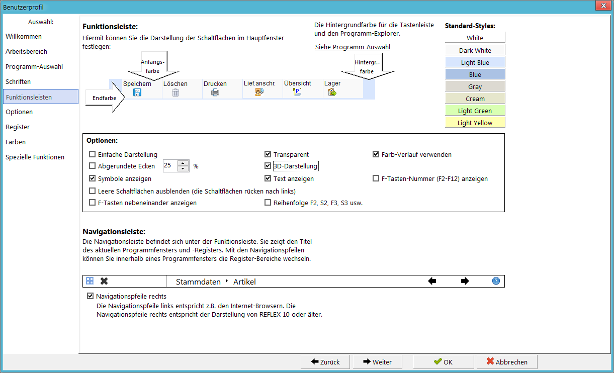Click the black X icon in the navigation bar
The width and height of the screenshot is (614, 373).
pos(104,281)
